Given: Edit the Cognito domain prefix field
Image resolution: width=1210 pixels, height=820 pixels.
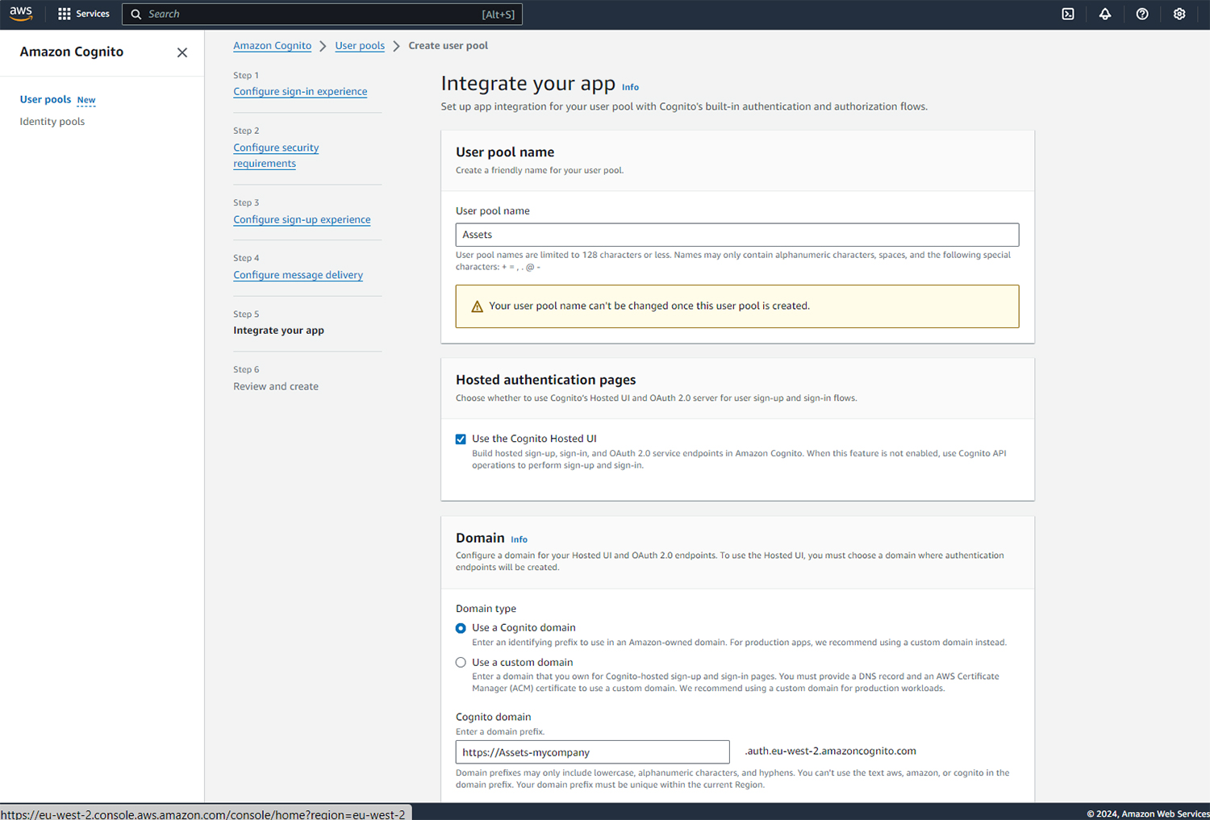Looking at the screenshot, I should [593, 752].
